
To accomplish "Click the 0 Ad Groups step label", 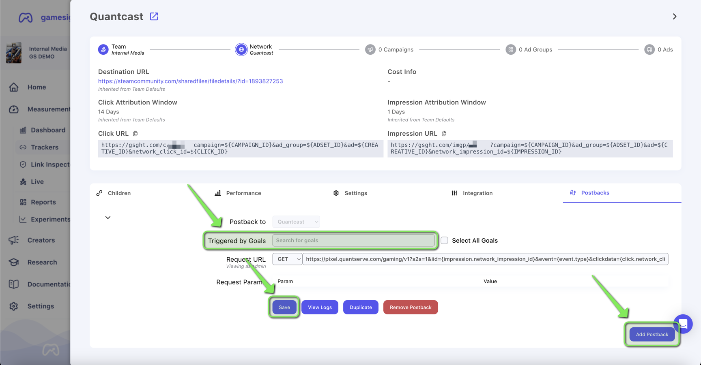I will [535, 49].
